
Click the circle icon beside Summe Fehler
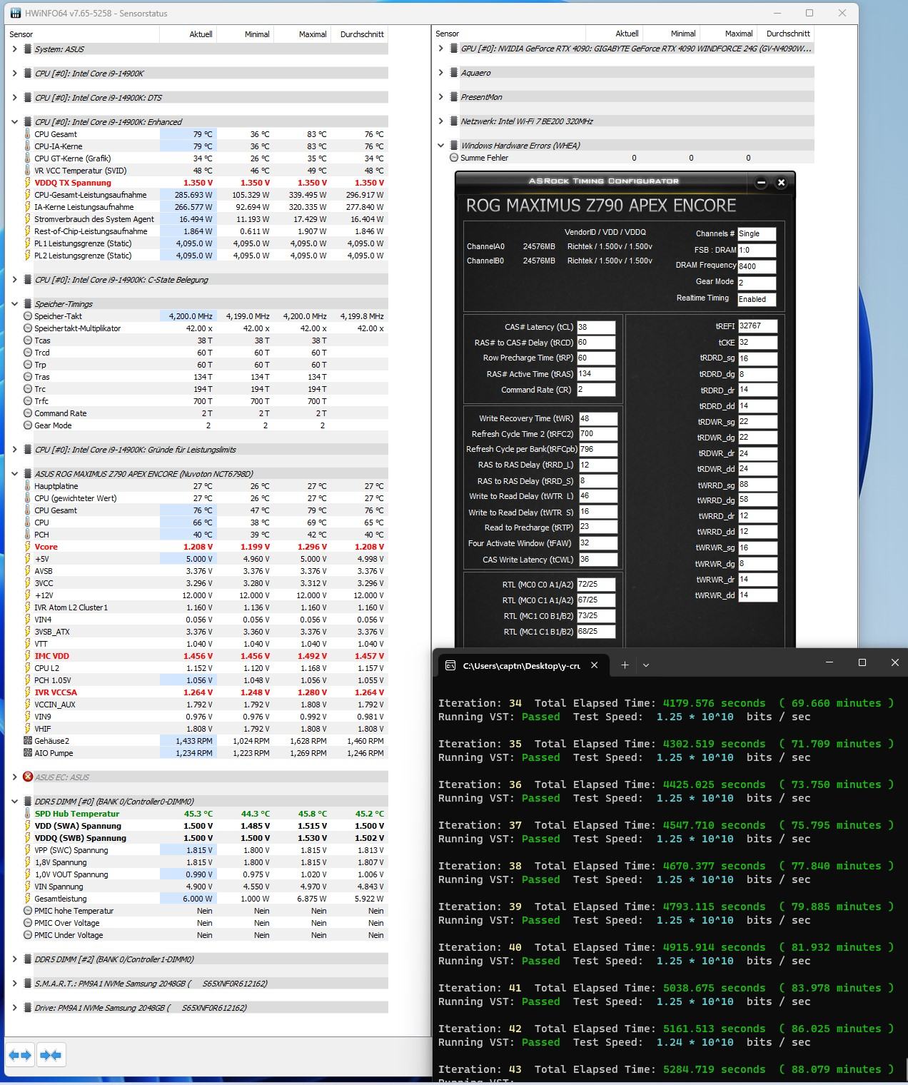click(x=454, y=158)
